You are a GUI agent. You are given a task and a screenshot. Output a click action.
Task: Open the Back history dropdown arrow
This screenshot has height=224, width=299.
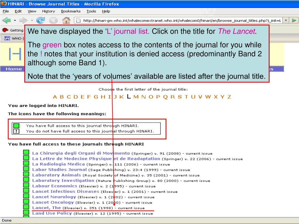[15, 20]
